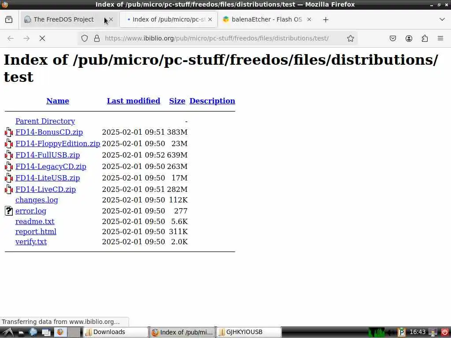Click the 16:43 taskbar clock
The image size is (451, 338).
click(x=418, y=332)
